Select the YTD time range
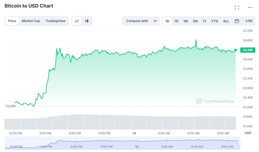The image size is (259, 152). [x=215, y=21]
